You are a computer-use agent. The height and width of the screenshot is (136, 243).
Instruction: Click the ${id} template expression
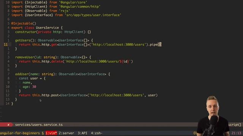[x=124, y=62]
